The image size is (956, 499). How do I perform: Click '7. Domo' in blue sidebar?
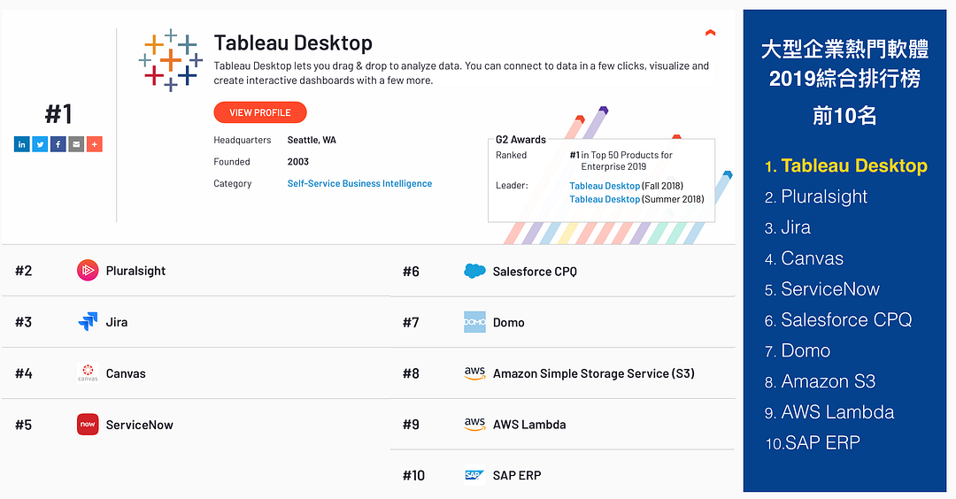798,350
